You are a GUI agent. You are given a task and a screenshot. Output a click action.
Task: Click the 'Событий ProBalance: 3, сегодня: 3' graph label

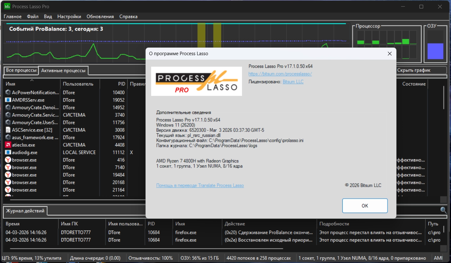[x=56, y=29]
